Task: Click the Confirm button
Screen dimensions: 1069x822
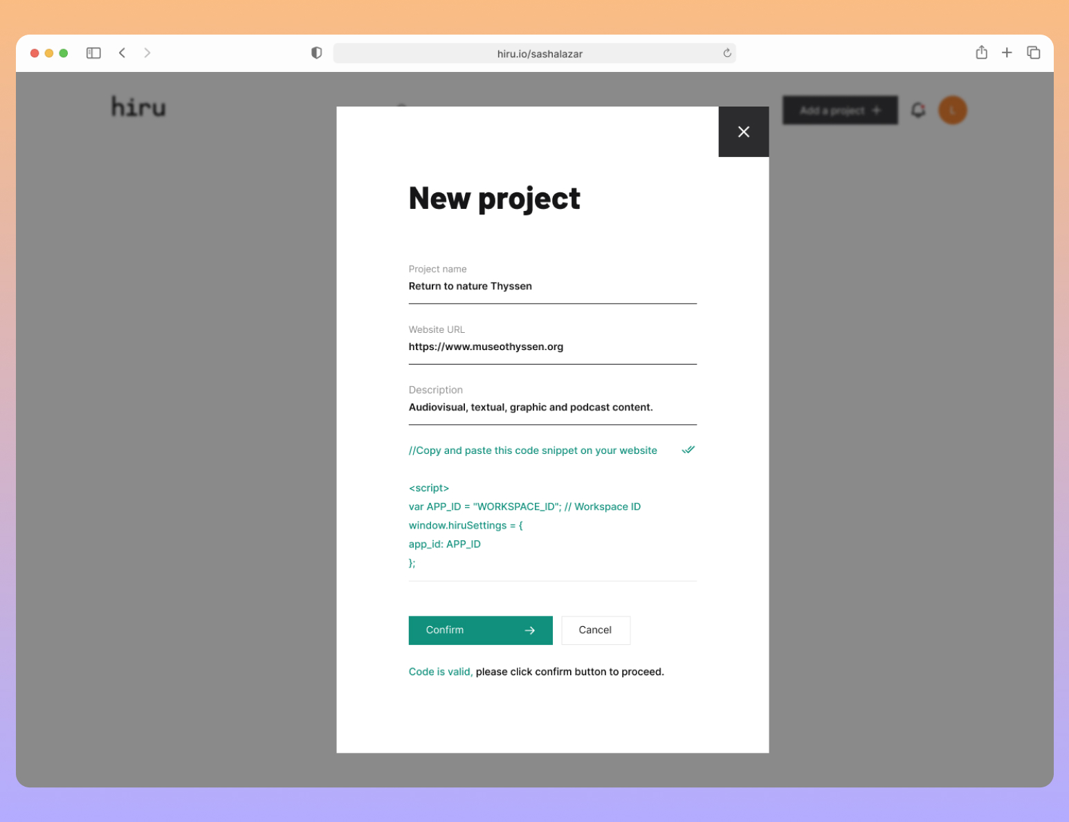Action: click(480, 630)
